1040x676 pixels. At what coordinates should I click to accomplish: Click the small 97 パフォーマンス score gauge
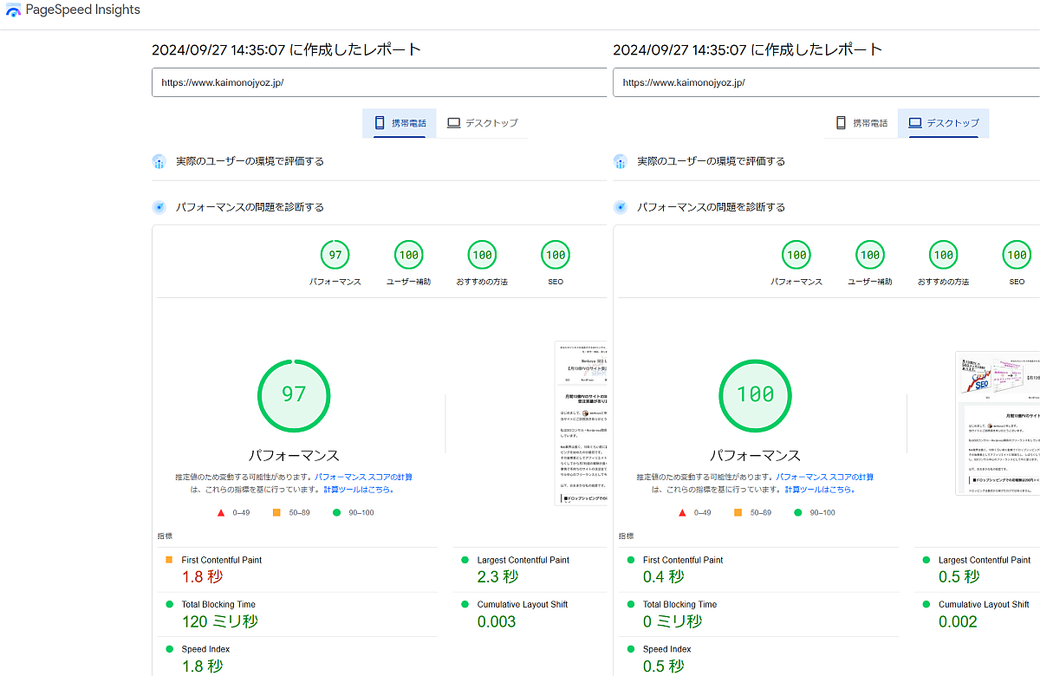[335, 255]
